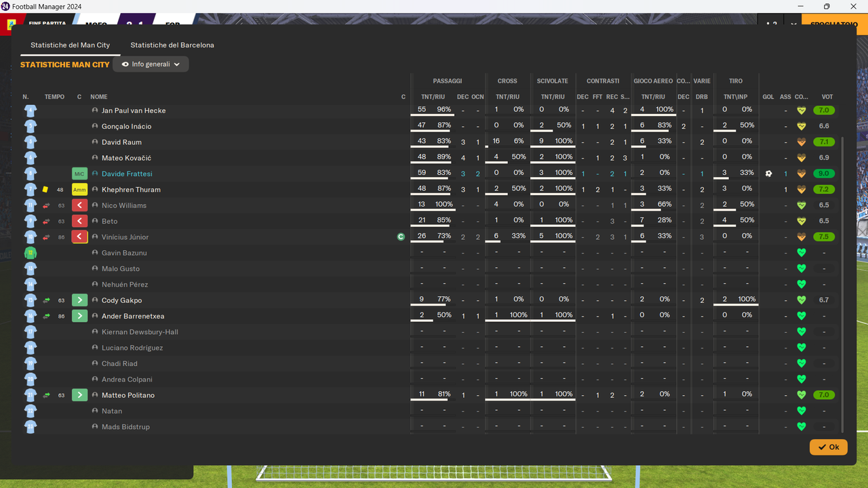Click the stats table vertical scrollbar
The height and width of the screenshot is (488, 868).
pyautogui.click(x=843, y=283)
